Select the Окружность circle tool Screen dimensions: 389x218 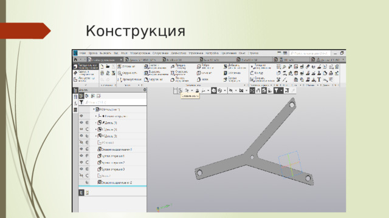[127, 73]
